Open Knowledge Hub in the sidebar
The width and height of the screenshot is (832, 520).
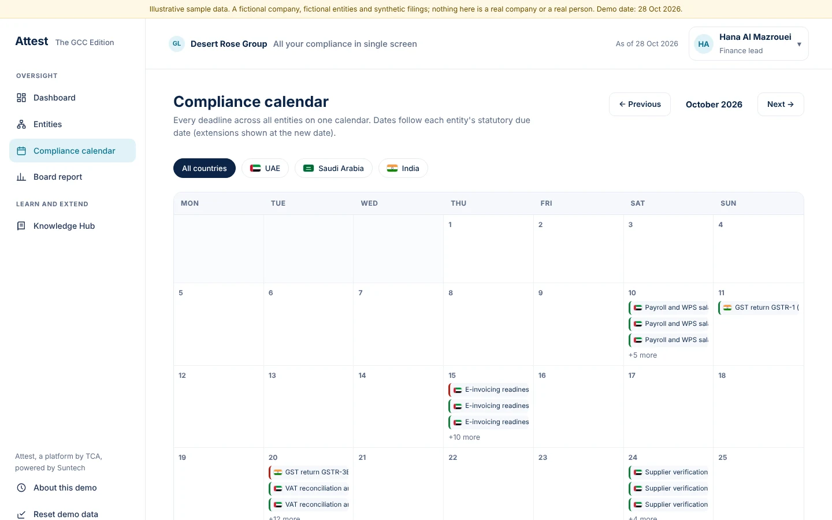[73, 226]
